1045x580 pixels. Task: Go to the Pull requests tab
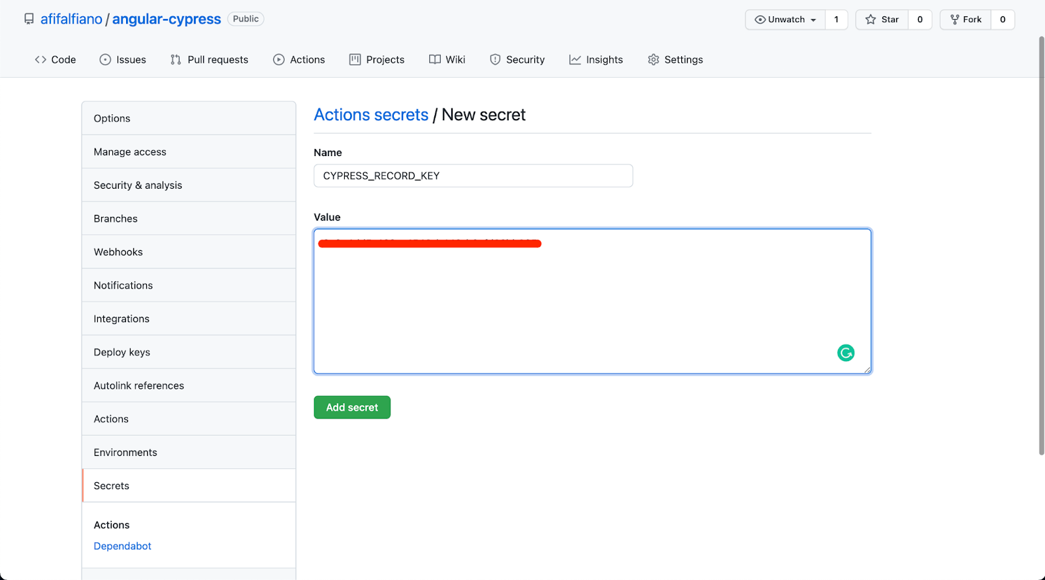pos(209,59)
